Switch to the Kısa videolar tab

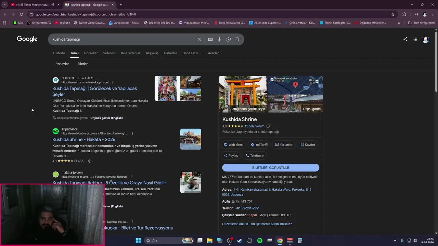coord(131,53)
